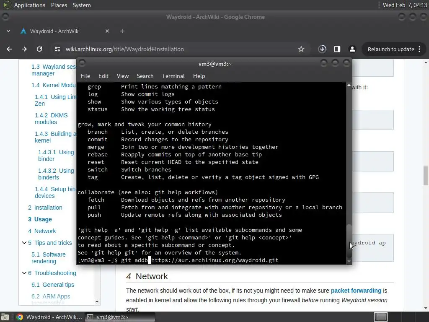Follow the packet forwarding link
429x322 pixels.
tap(356, 291)
